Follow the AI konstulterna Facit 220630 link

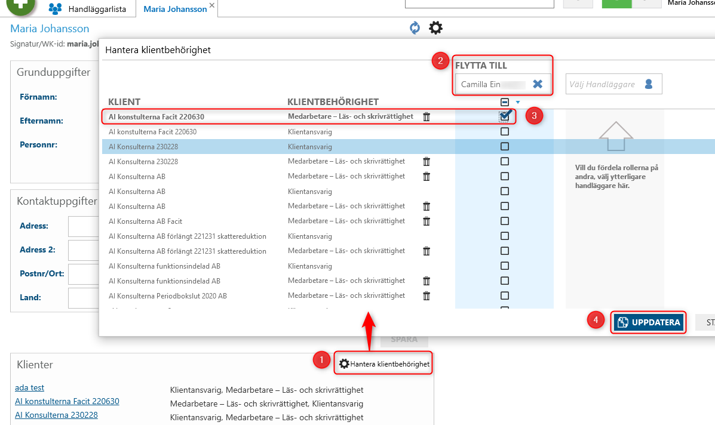[x=67, y=401]
